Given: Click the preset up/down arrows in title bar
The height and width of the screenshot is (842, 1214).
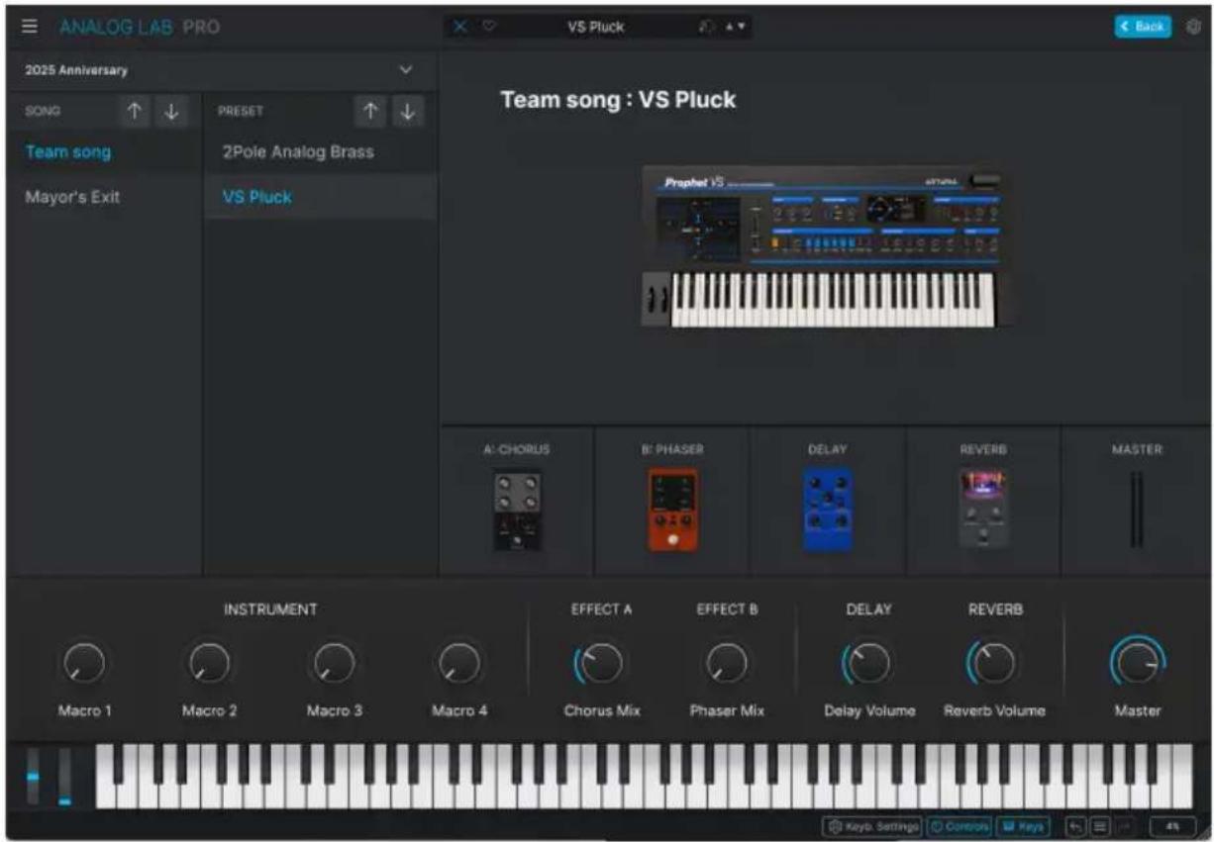Looking at the screenshot, I should 738,27.
